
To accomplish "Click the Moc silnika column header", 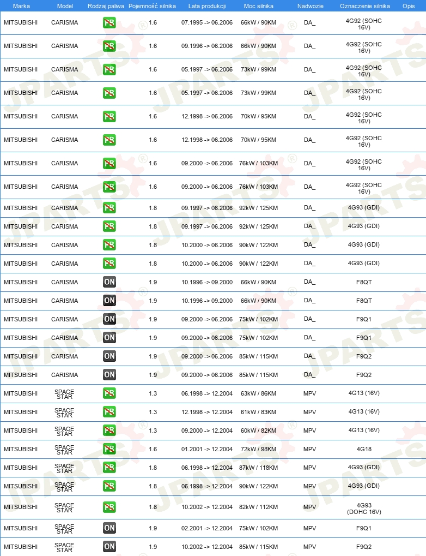I will (259, 6).
